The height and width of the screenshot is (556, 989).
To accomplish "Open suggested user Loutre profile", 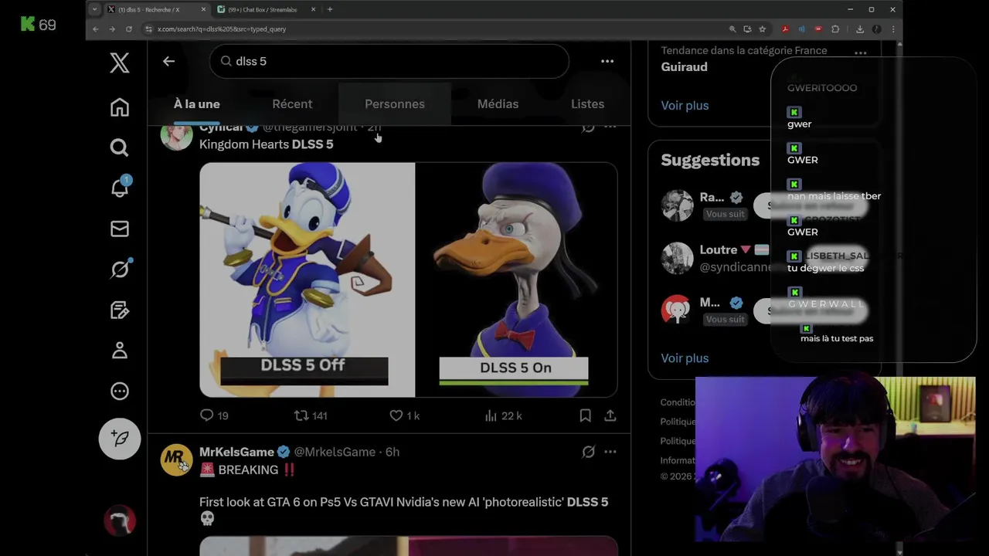I will [678, 258].
